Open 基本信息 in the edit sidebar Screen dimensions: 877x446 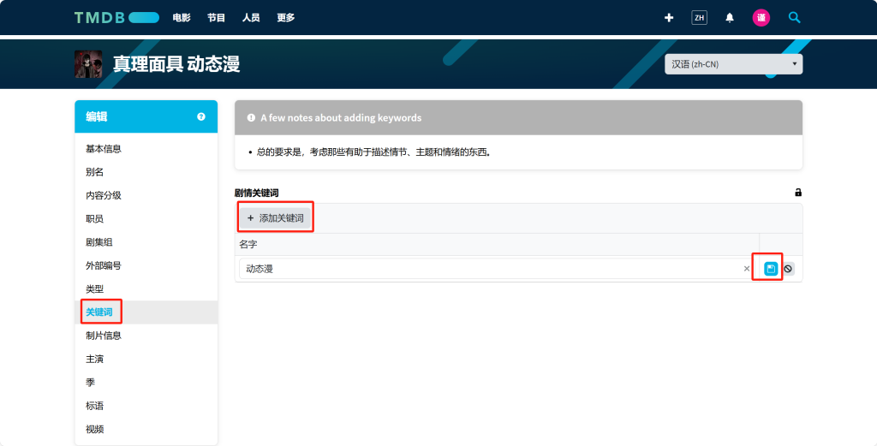coord(104,149)
